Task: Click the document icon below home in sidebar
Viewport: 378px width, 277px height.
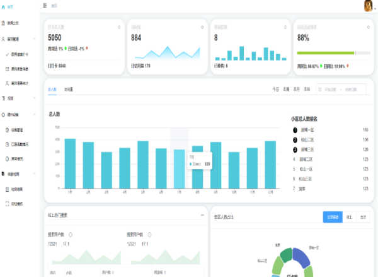Action: click(4, 23)
